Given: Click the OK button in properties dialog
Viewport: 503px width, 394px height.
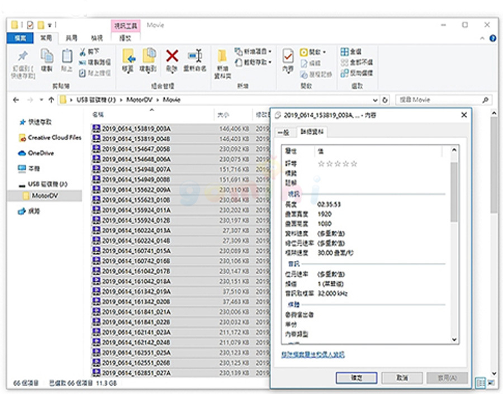Looking at the screenshot, I should [357, 378].
